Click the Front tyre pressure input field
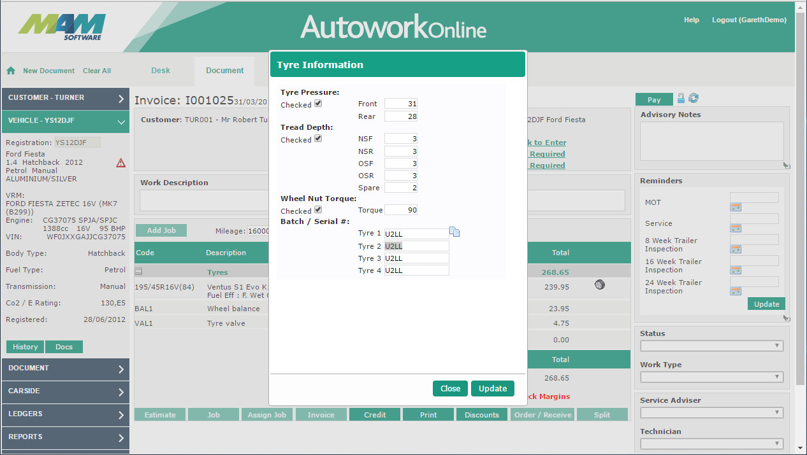This screenshot has width=807, height=455. [401, 104]
